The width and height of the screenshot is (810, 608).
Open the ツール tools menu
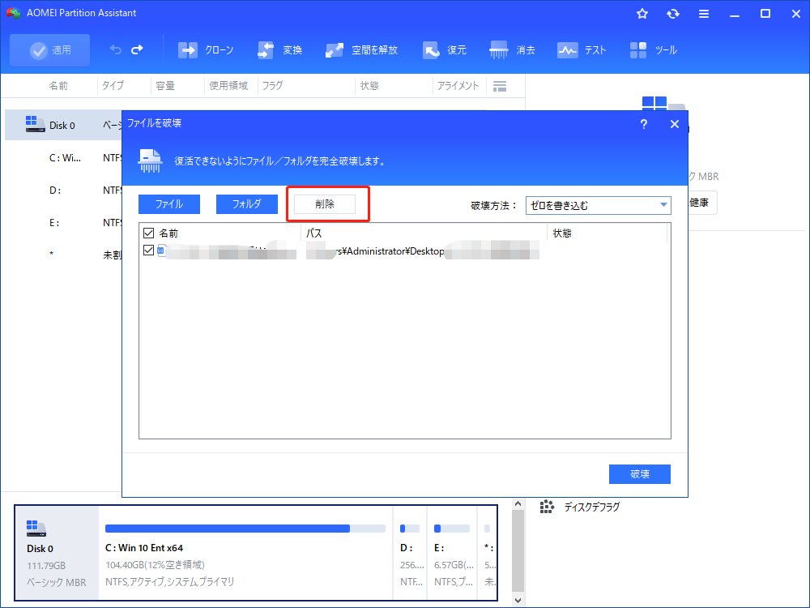[x=653, y=50]
